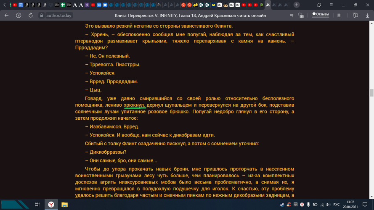
Task: Click the vertical page scrollbar thumb
Action: (x=371, y=93)
